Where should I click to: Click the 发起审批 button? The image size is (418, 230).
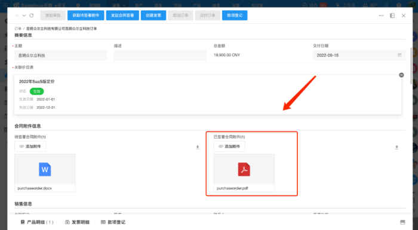(53, 15)
